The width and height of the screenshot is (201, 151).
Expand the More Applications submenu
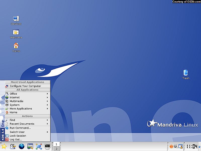(27, 109)
